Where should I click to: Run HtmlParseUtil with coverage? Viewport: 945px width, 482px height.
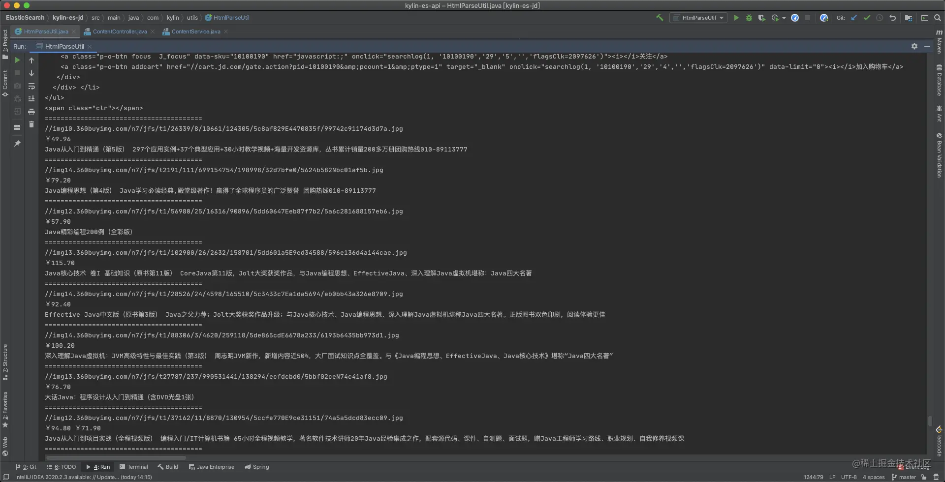coord(762,18)
